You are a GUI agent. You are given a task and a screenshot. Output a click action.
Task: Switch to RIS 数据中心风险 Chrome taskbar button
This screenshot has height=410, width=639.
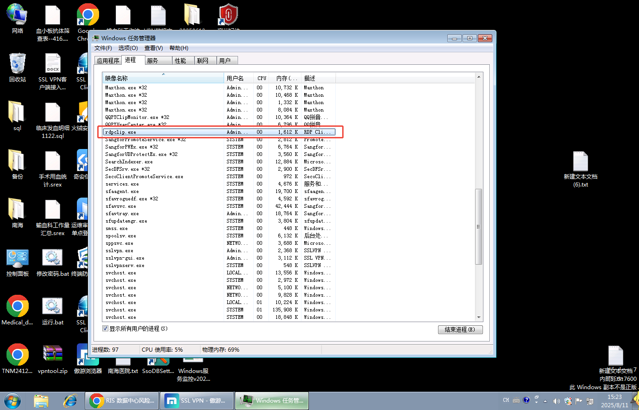point(122,401)
